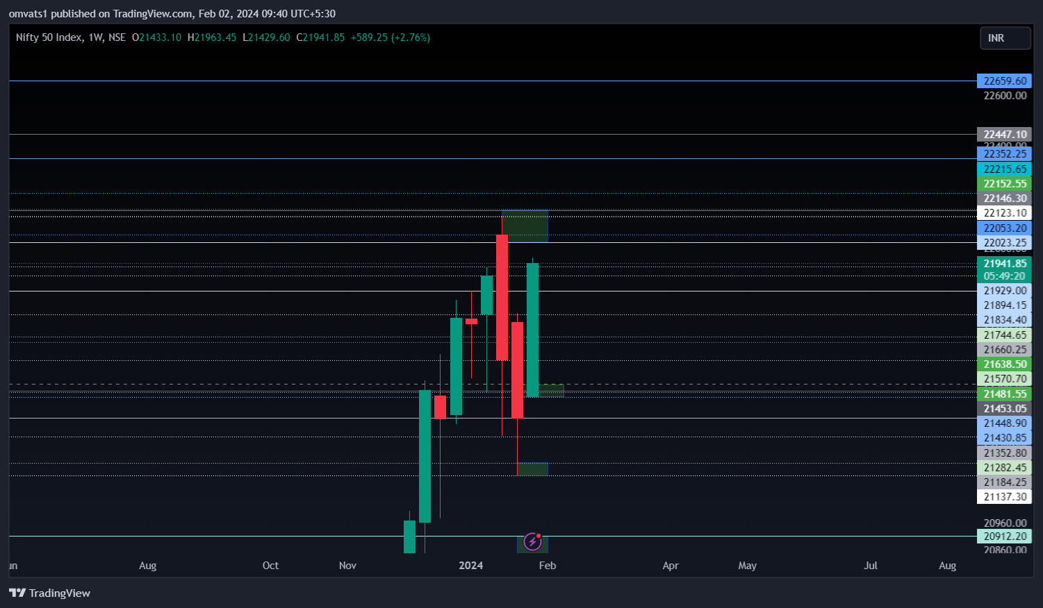The image size is (1043, 608).
Task: Select the 21448.90 price label
Action: click(x=1004, y=423)
